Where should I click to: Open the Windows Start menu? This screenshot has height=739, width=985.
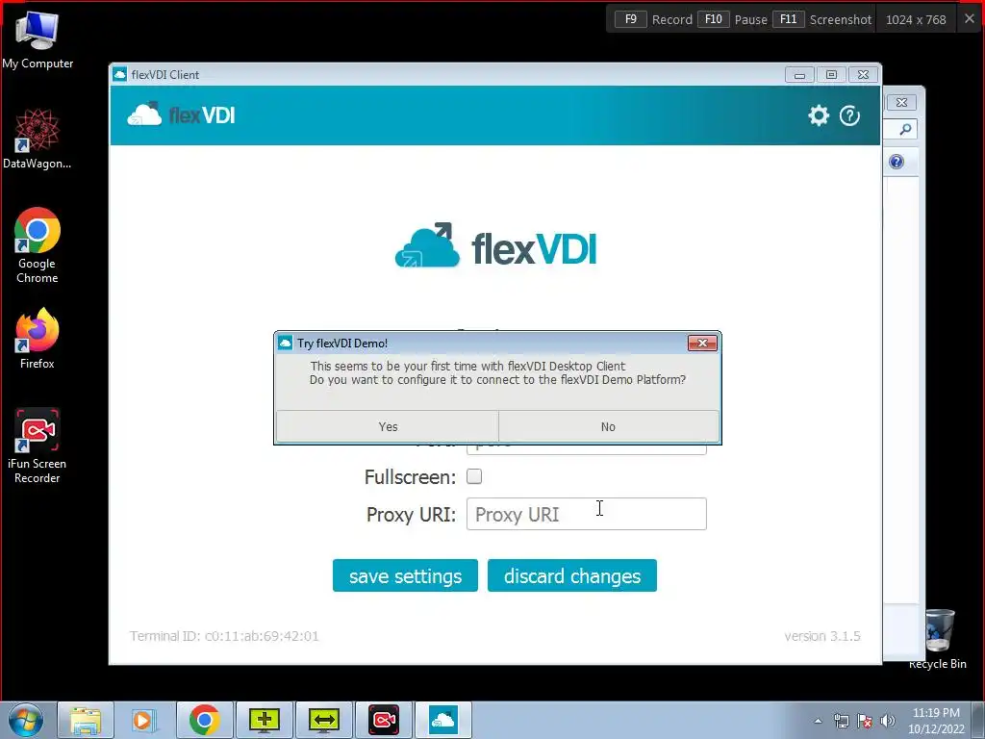(25, 720)
